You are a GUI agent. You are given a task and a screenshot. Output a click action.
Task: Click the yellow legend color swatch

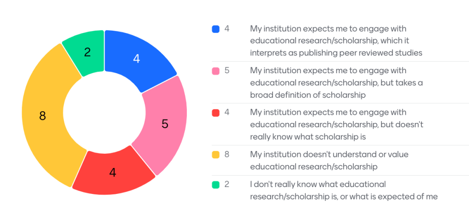216,155
